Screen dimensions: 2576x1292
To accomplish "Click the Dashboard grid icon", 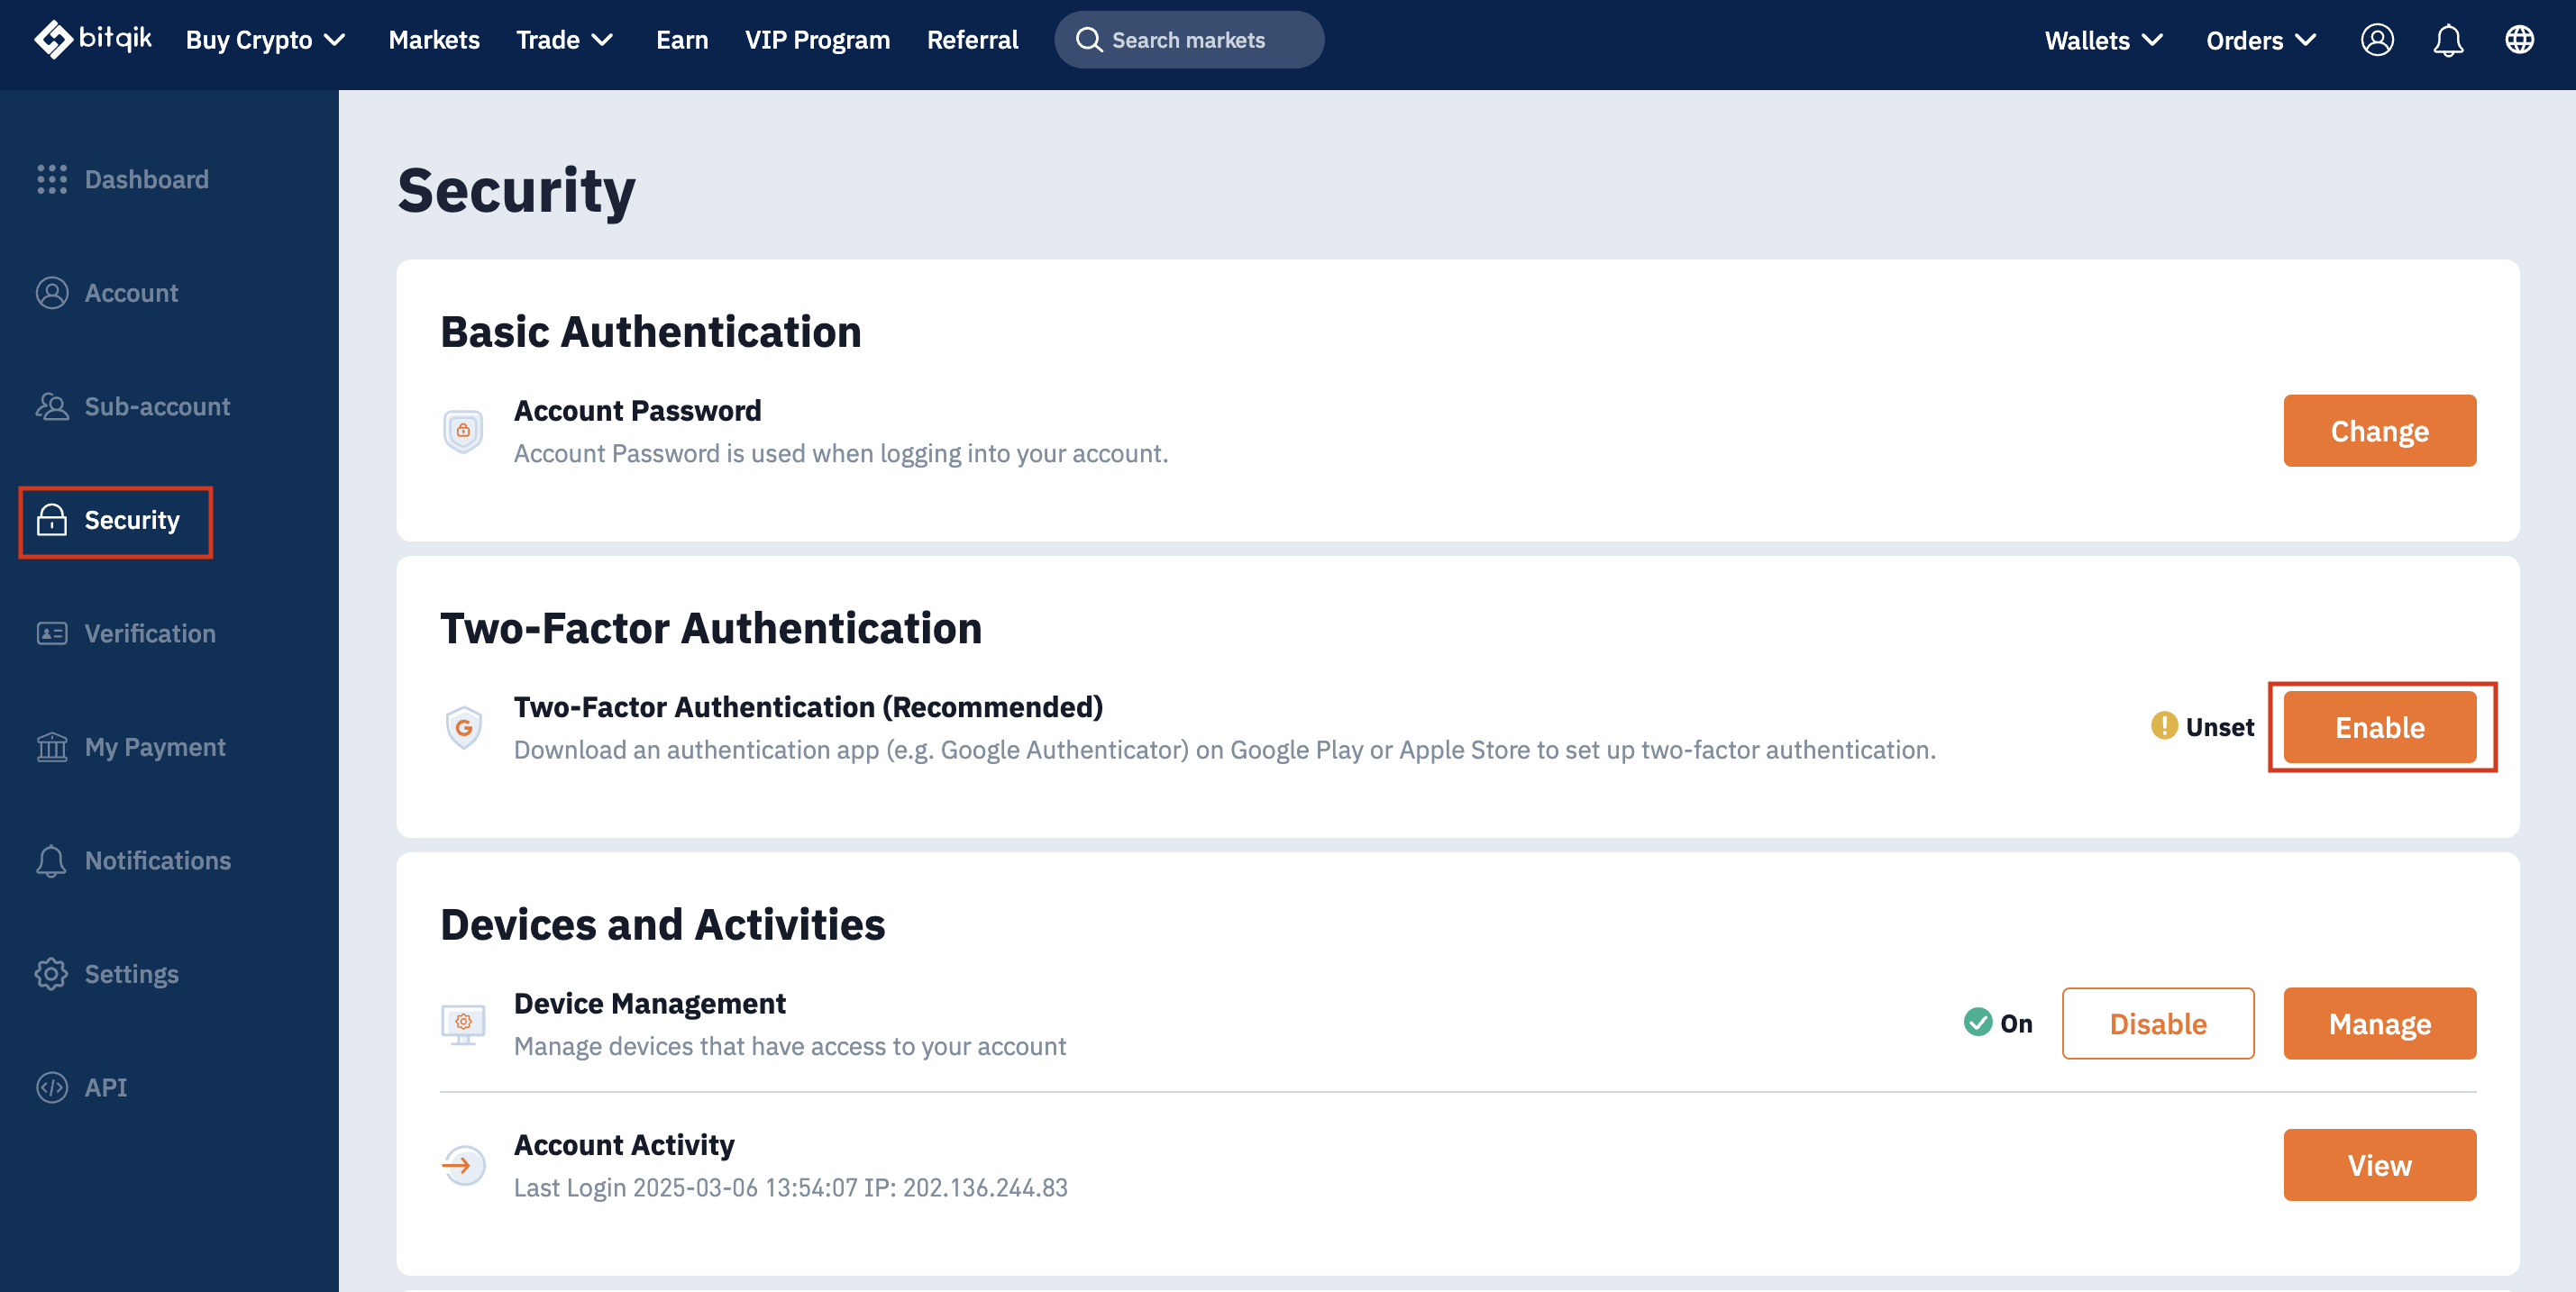I will 52,180.
